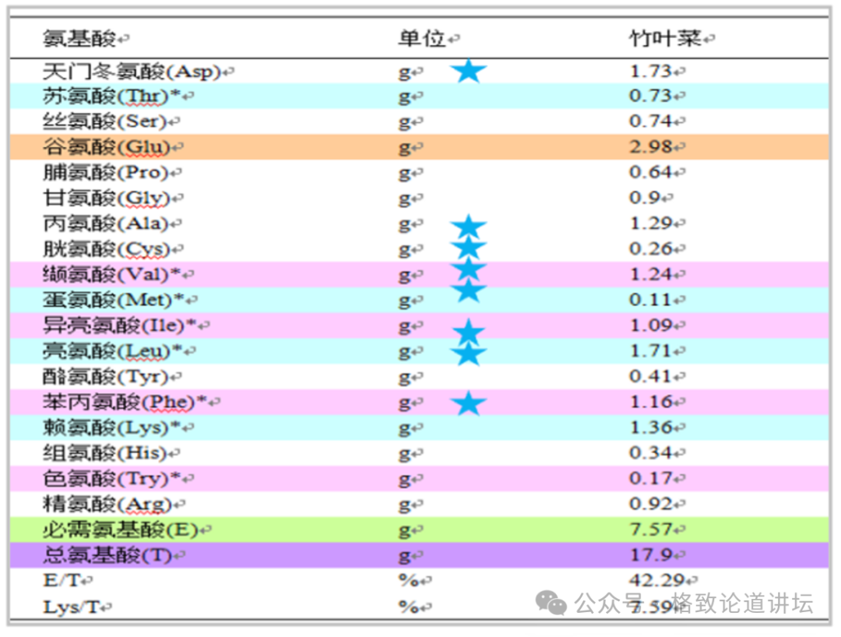The image size is (841, 637).
Task: Select the value 7.57 for 必需氨基酸(E)
Action: tap(650, 530)
